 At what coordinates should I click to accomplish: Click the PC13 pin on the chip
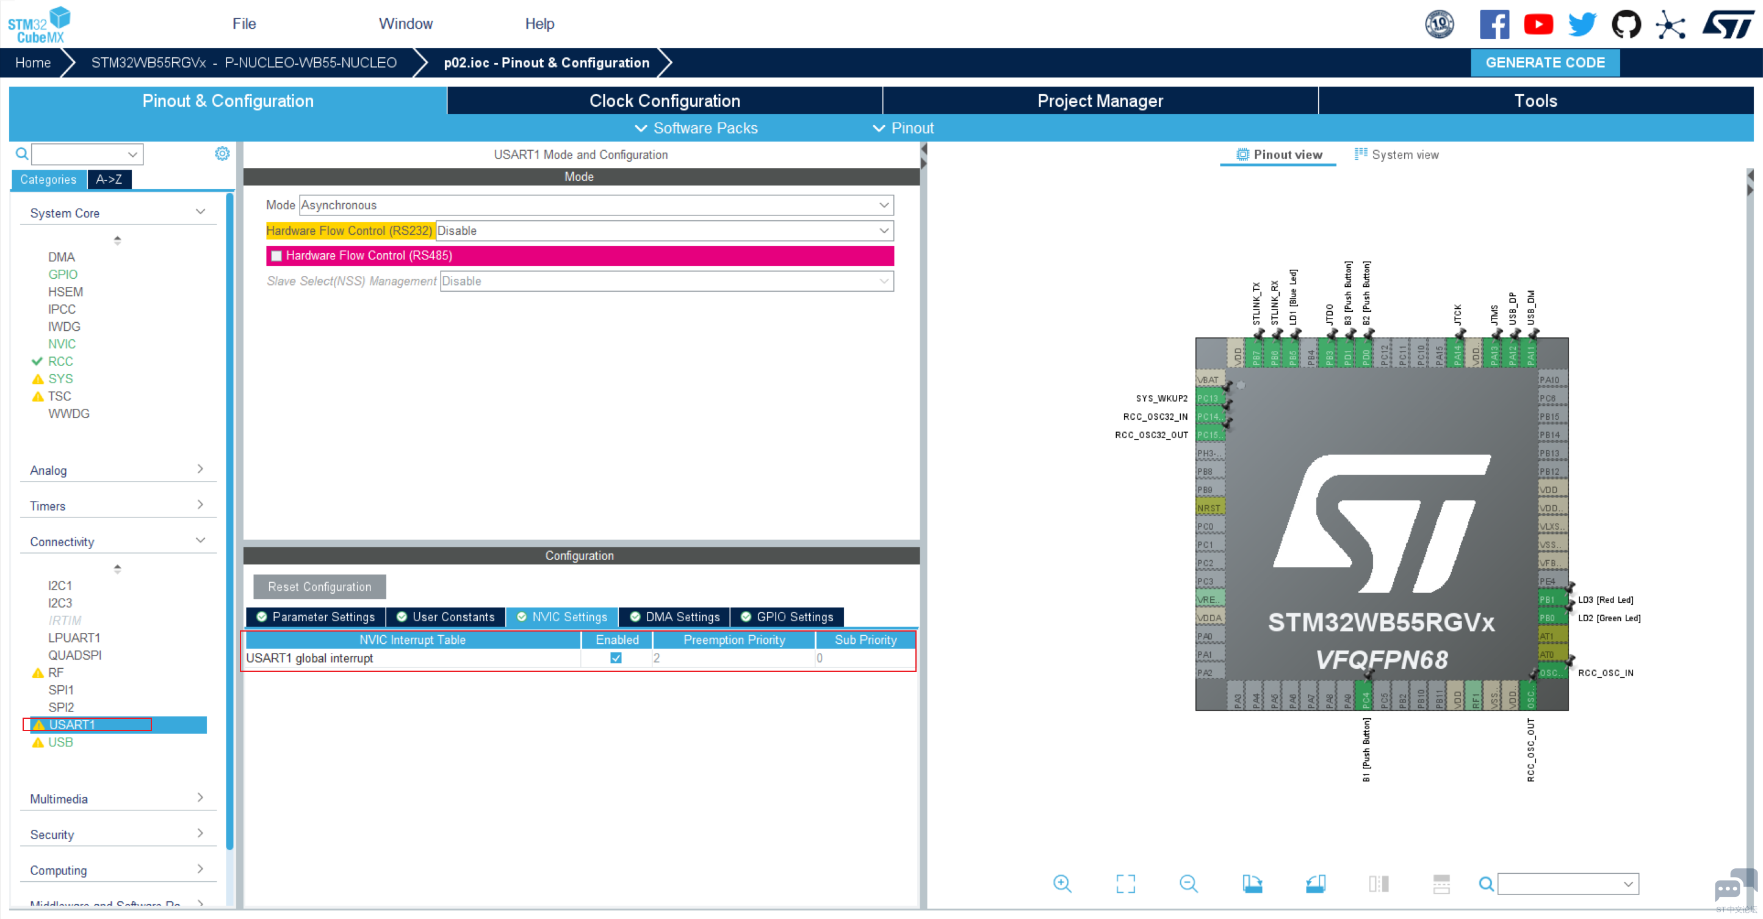coord(1209,399)
